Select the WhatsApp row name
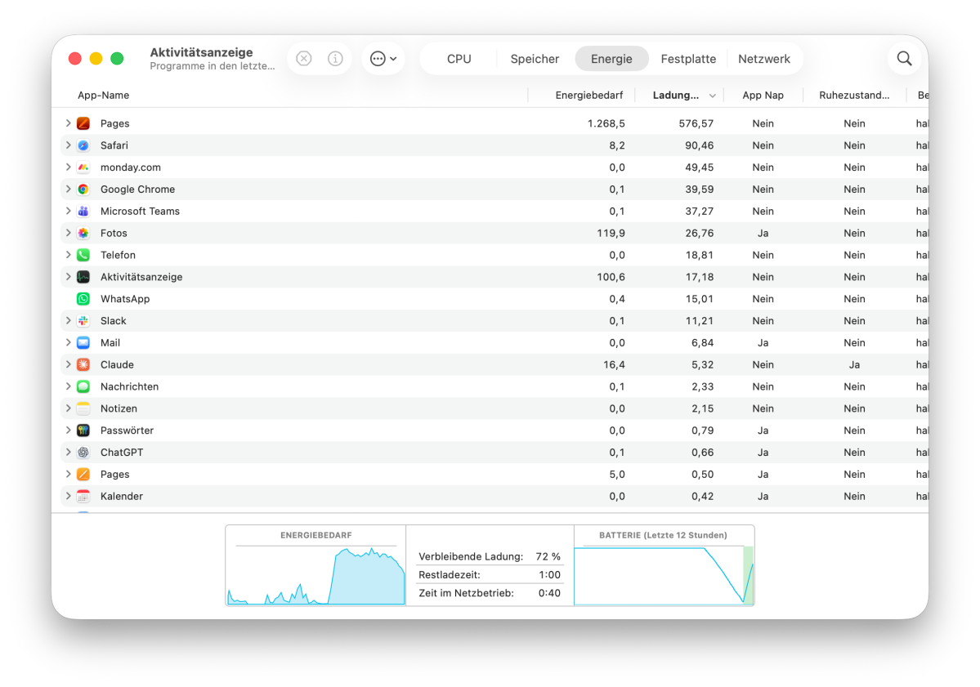 [125, 298]
